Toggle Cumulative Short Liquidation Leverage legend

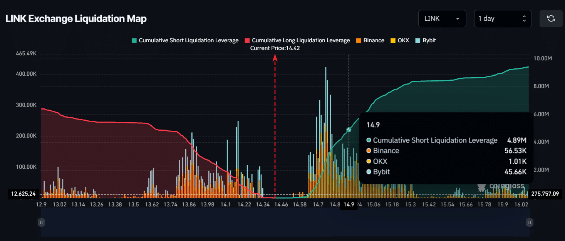pos(185,40)
